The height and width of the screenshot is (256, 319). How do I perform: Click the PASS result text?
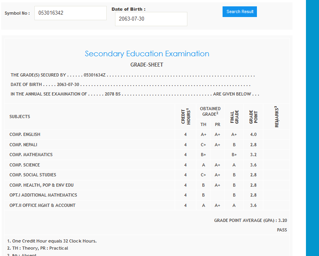pos(281,230)
